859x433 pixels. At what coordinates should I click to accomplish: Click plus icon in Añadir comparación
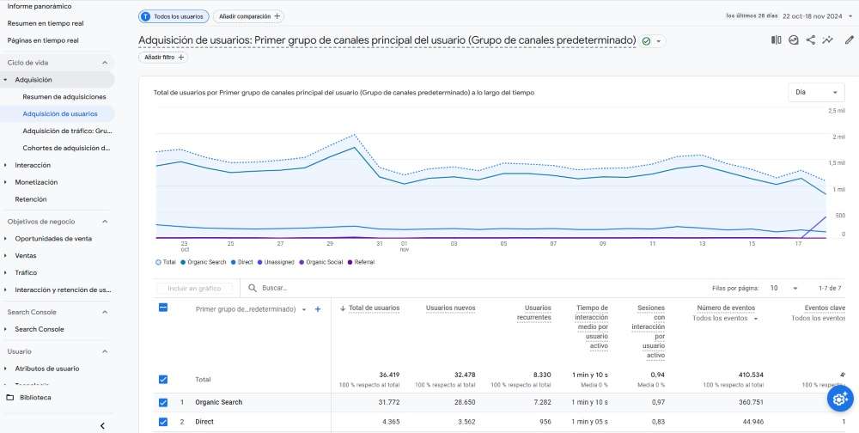click(277, 16)
